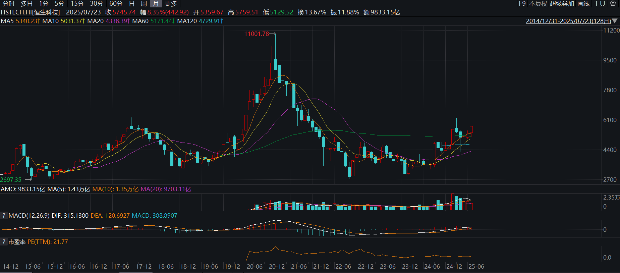Click the 市盈率 indicator help question mark

[x=4, y=242]
